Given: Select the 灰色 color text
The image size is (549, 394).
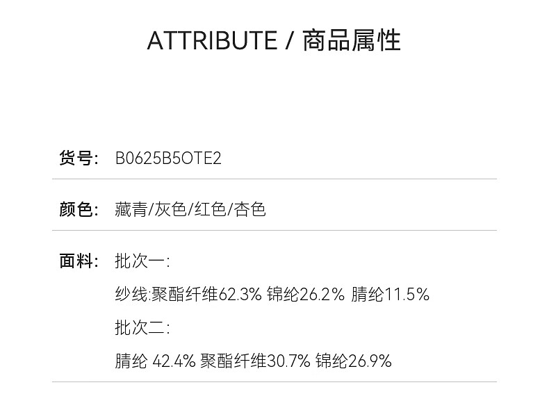Looking at the screenshot, I should point(170,209).
